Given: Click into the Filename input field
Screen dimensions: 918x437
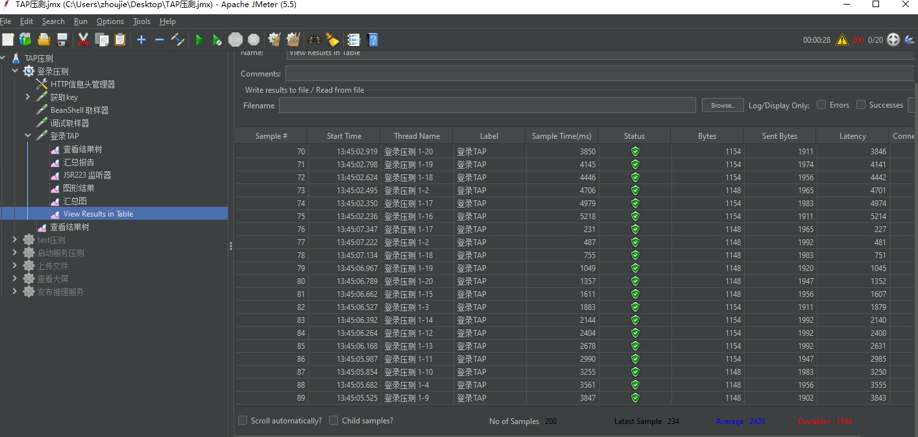Looking at the screenshot, I should point(487,105).
